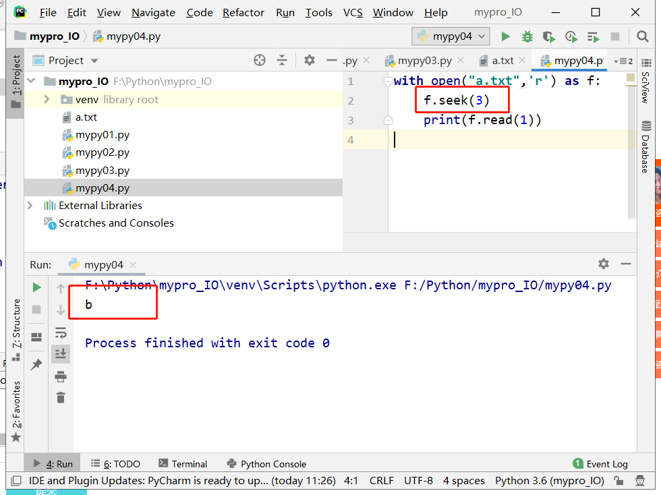Open the TODO tool window
The image size is (661, 495).
coord(115,464)
